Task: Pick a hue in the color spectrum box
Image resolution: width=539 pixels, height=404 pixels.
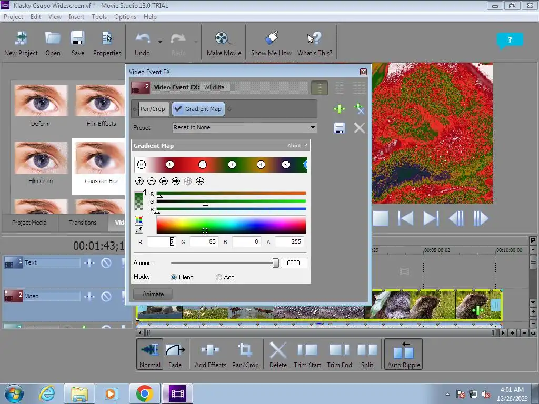Action: (231, 225)
